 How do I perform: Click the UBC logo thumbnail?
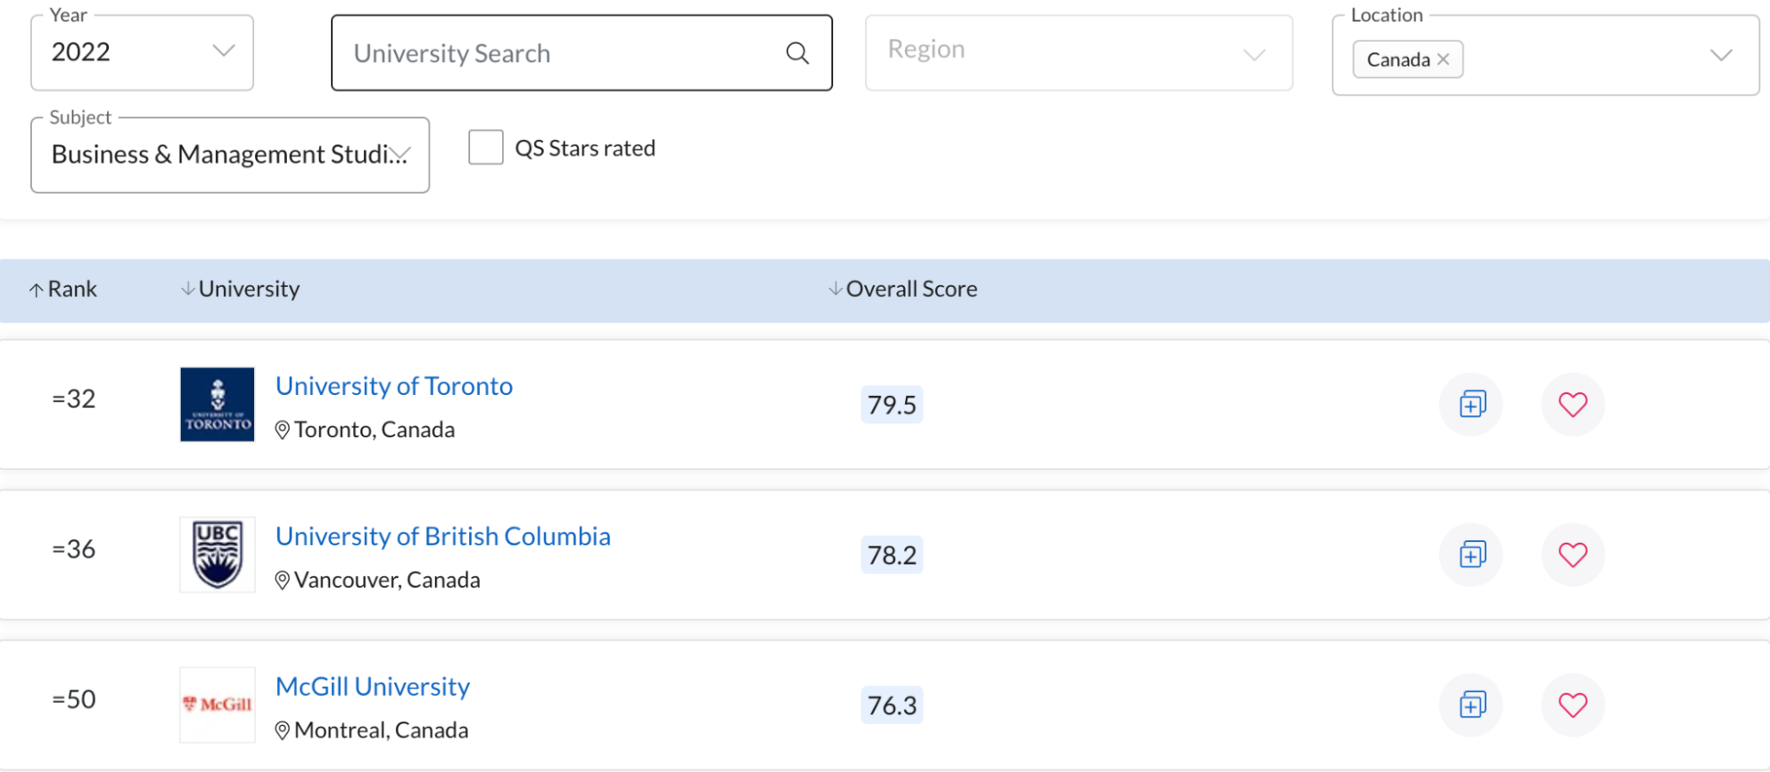(x=217, y=555)
